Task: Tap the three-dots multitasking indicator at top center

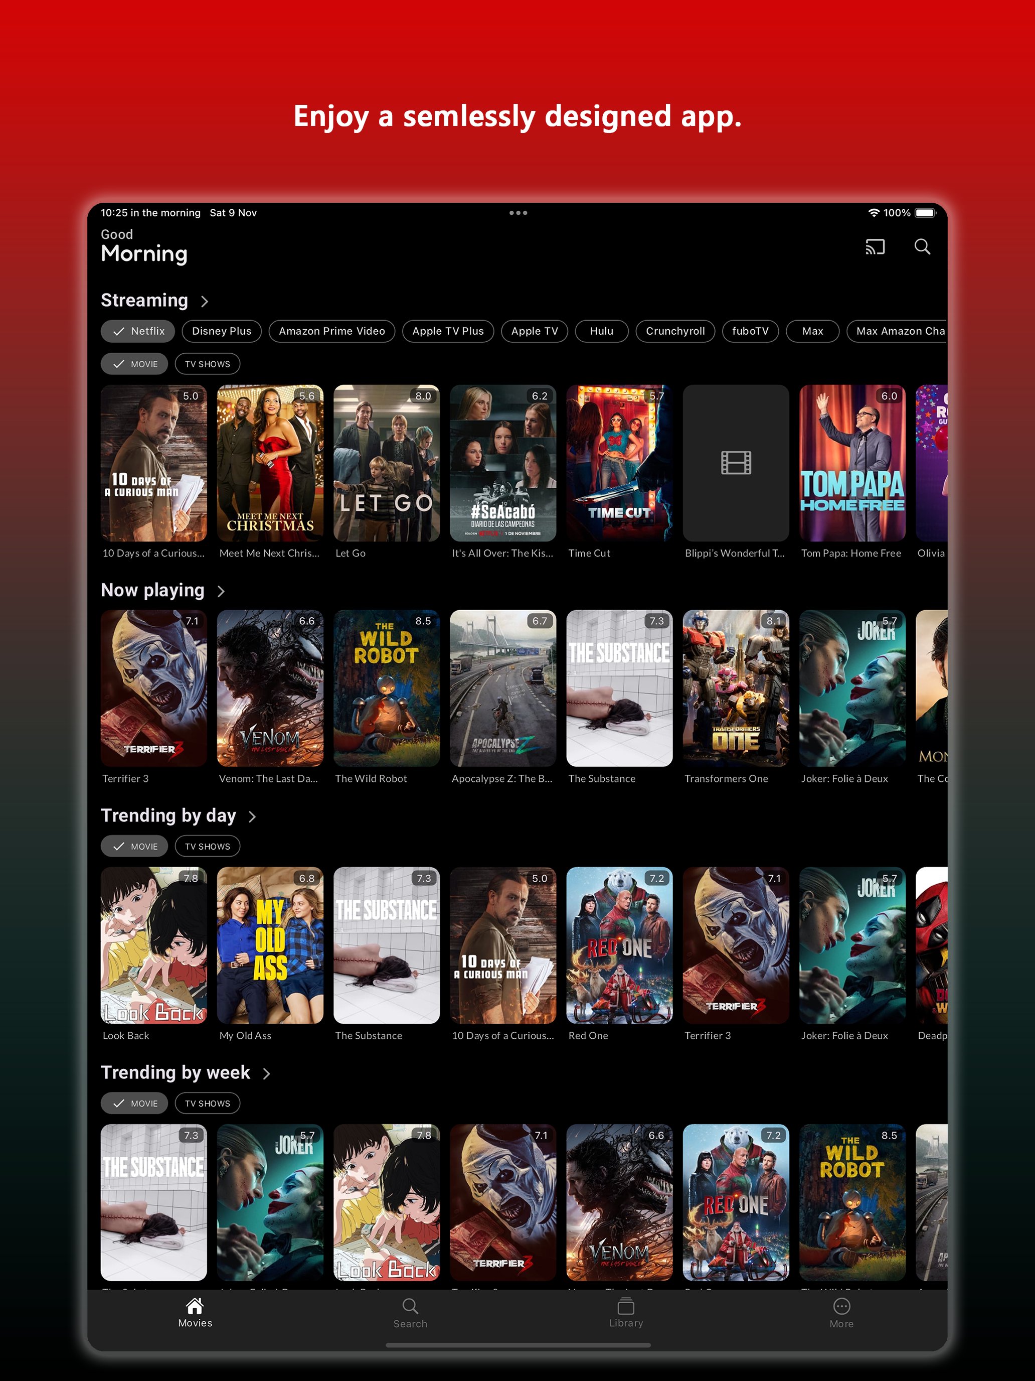Action: click(x=518, y=213)
